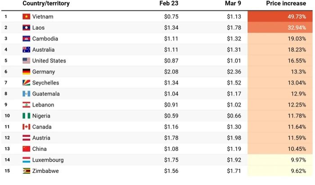The width and height of the screenshot is (315, 185).
Task: Click the United States flag icon
Action: coord(26,61)
